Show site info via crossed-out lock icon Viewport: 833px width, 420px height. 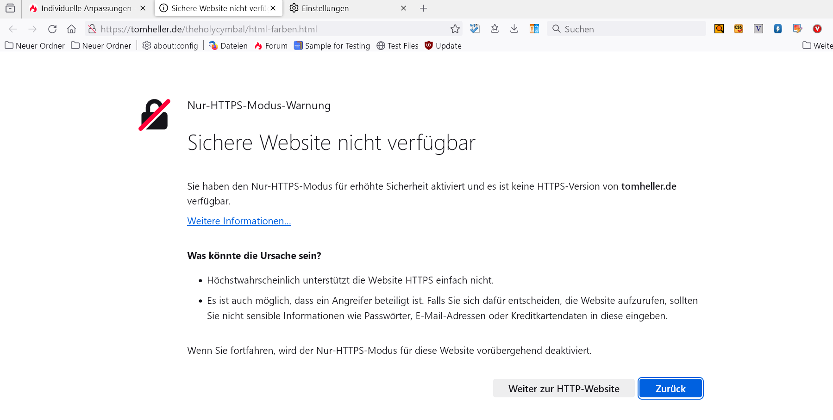[92, 29]
